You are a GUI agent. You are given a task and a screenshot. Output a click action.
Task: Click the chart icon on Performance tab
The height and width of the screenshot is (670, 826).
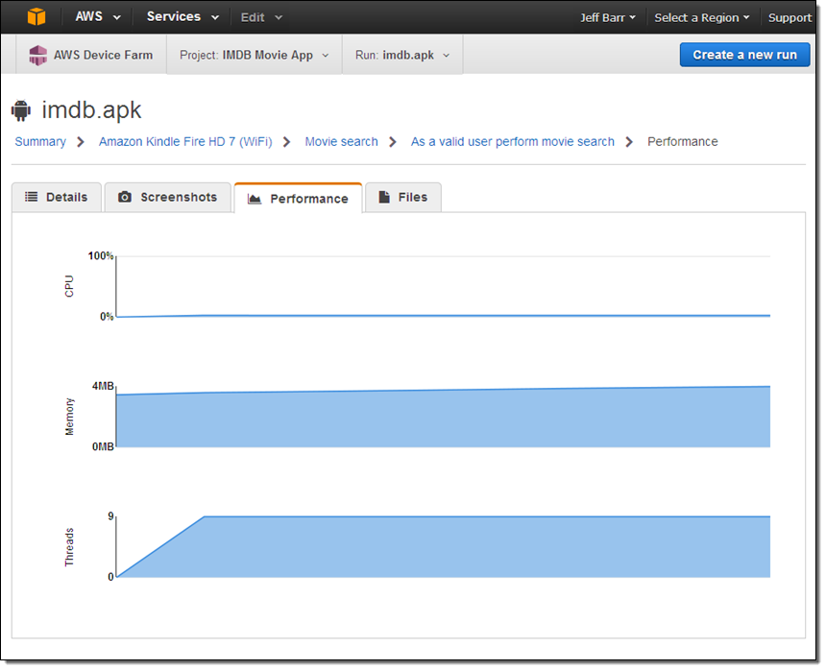click(255, 199)
